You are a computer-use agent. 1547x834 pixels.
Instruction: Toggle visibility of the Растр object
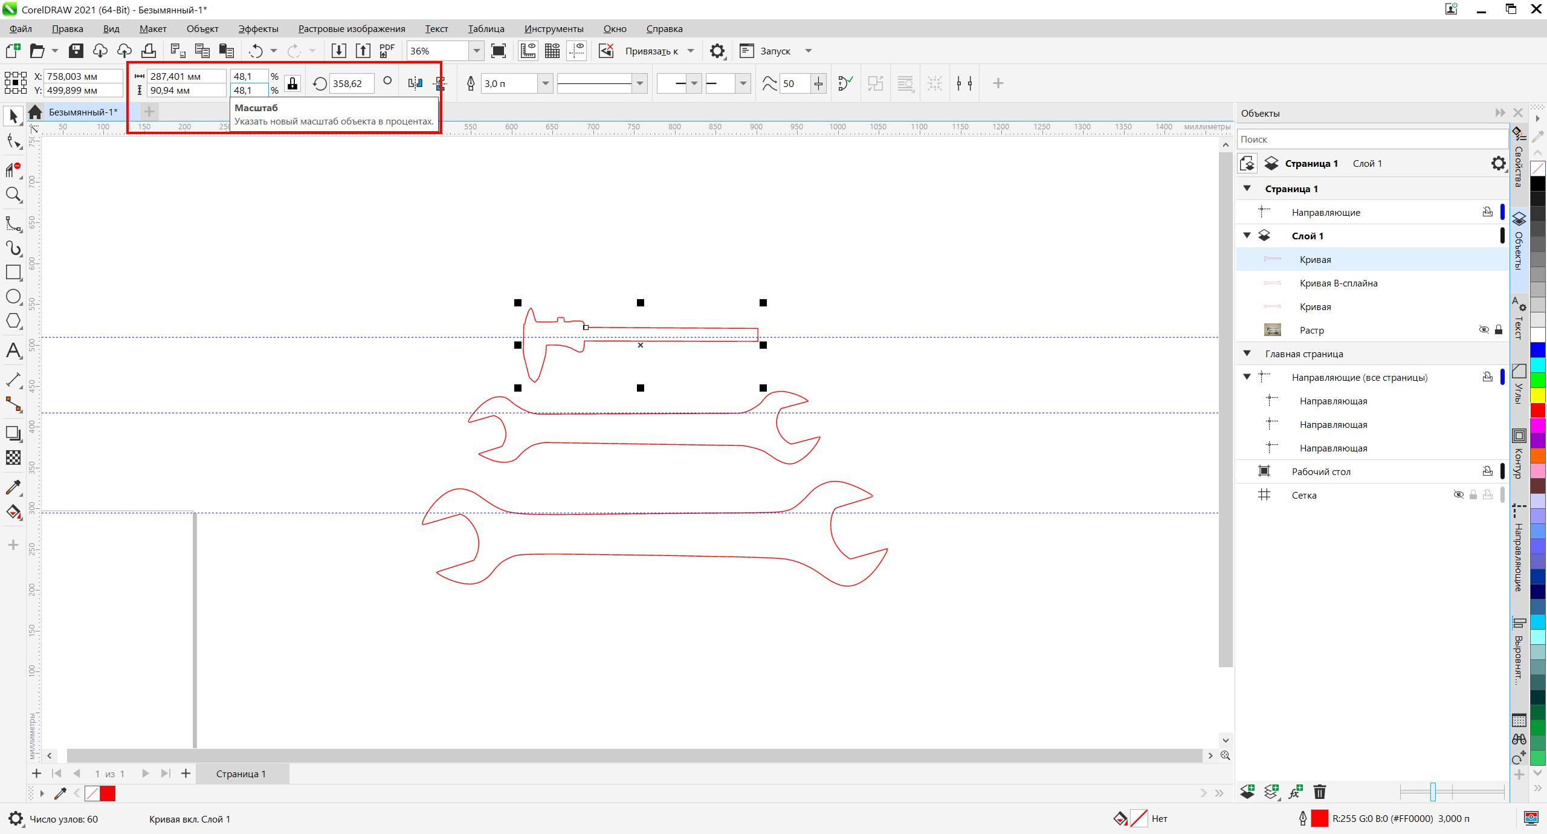click(x=1484, y=330)
